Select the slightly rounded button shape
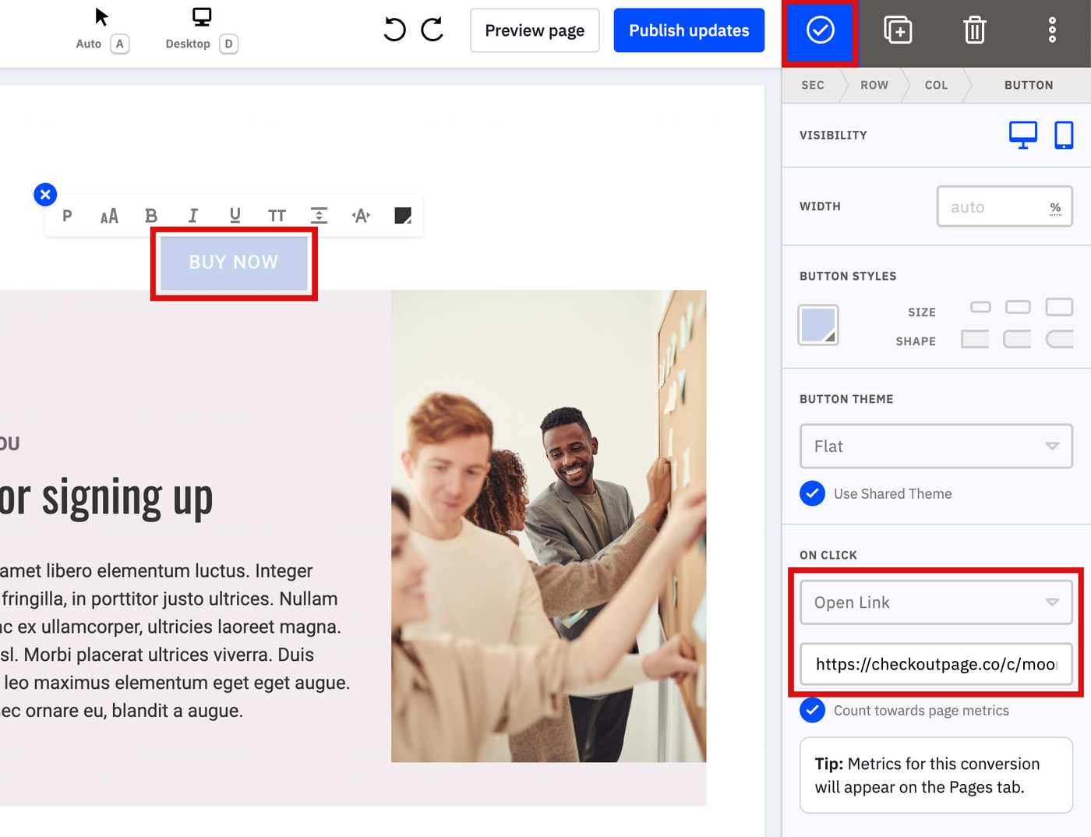This screenshot has height=837, width=1091. coord(1017,339)
